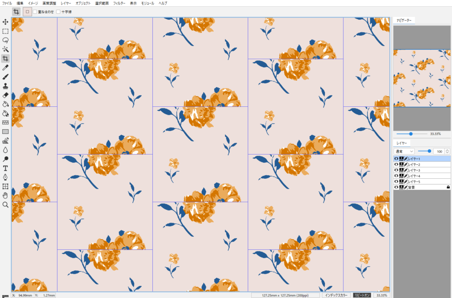The height and width of the screenshot is (298, 452).
Task: Click the navigator preview thumbnail
Action: (x=422, y=78)
